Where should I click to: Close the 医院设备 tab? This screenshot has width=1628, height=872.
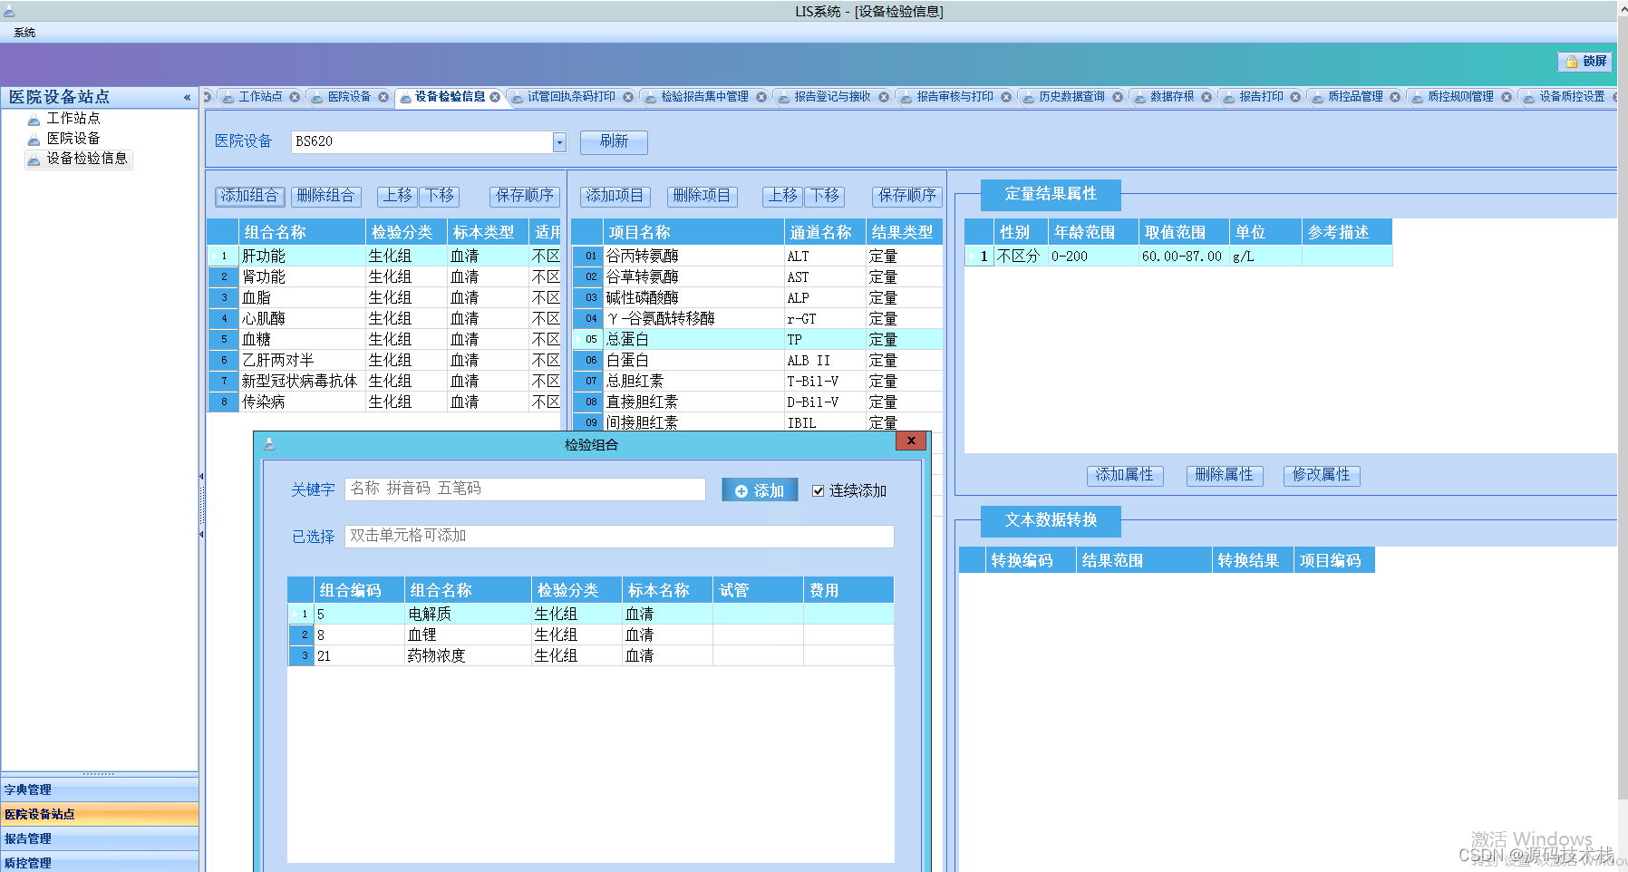coord(383,97)
